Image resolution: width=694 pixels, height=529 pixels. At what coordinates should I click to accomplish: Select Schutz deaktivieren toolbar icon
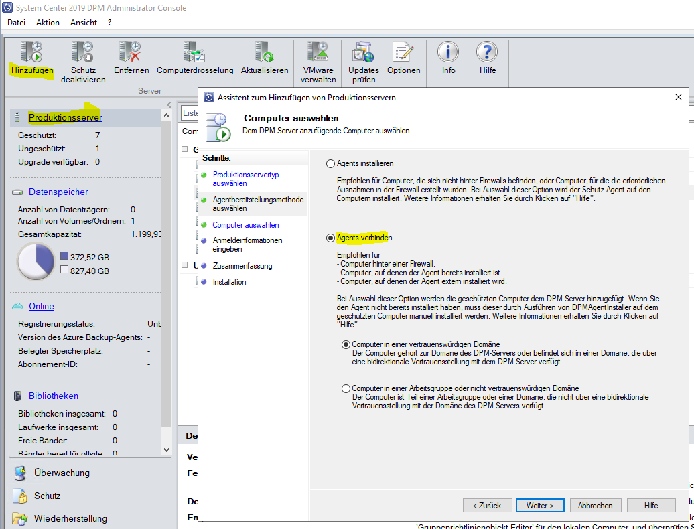(83, 52)
